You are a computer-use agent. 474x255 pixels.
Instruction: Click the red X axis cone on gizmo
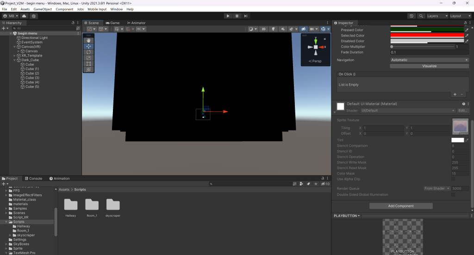322,47
